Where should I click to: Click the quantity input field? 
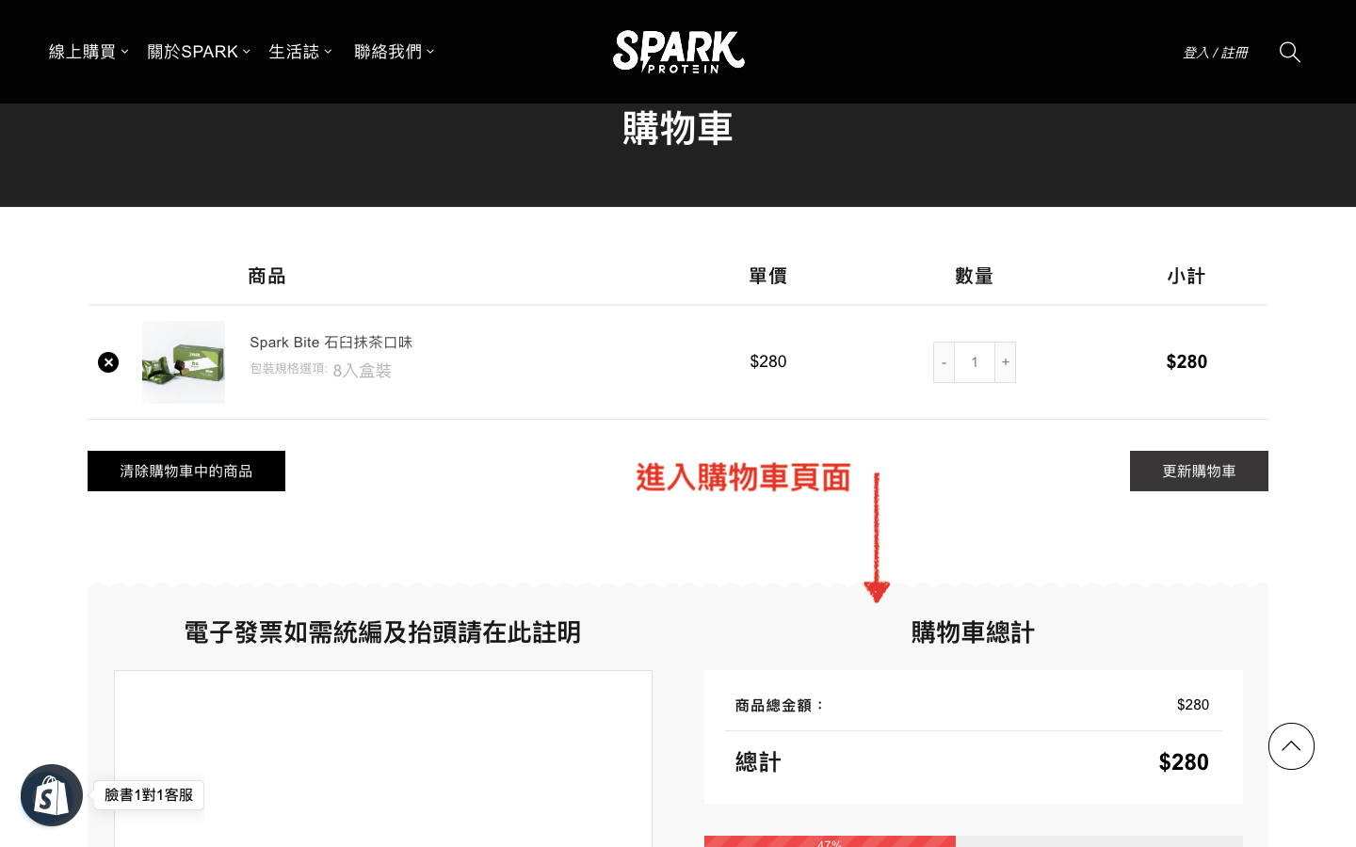975,362
